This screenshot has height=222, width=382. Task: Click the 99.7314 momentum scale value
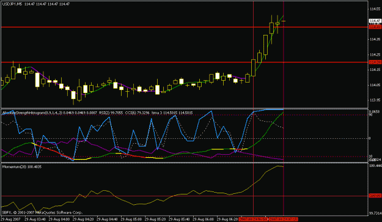pos(375,213)
